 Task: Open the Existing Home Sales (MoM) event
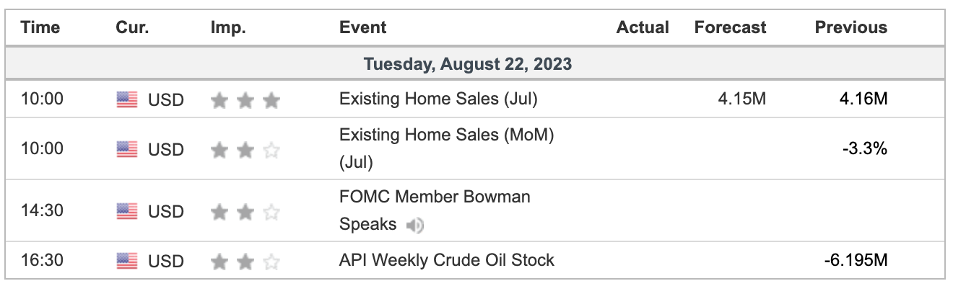point(446,148)
